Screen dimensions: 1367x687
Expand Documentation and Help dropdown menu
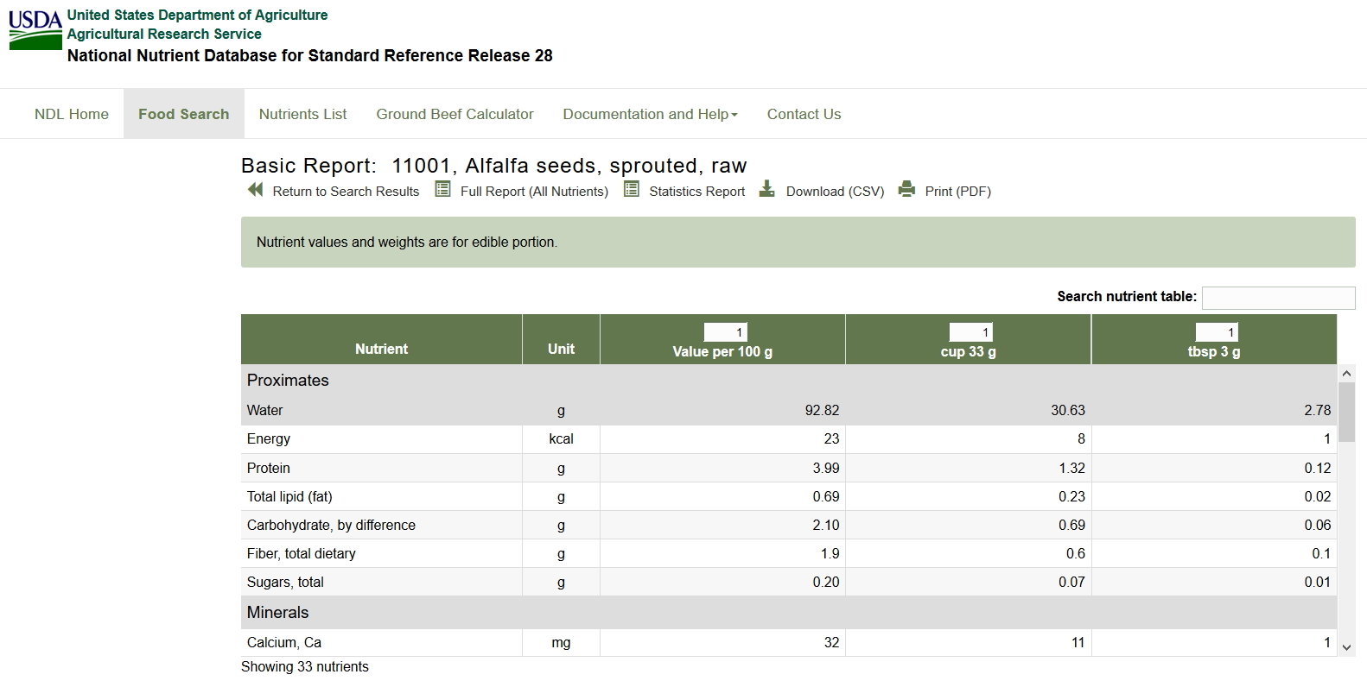point(650,114)
